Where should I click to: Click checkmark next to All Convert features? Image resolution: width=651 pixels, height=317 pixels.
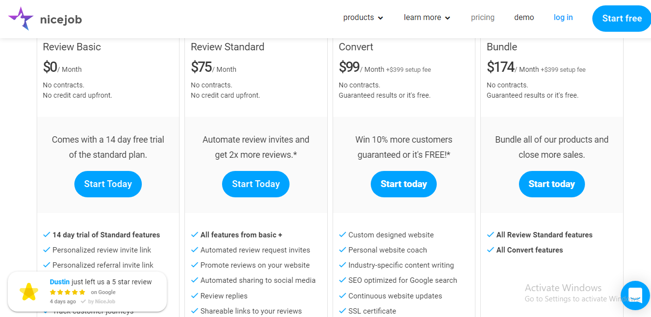pos(491,250)
